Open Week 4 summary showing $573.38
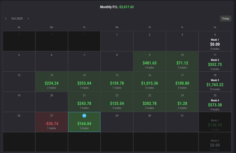The image size is (236, 153). point(215,102)
